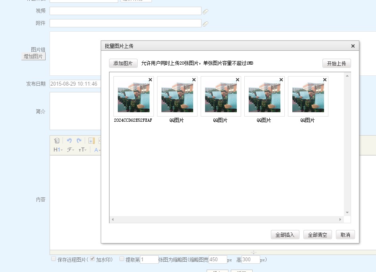Start the upload with 开始上传
The image size is (376, 272).
(x=336, y=63)
